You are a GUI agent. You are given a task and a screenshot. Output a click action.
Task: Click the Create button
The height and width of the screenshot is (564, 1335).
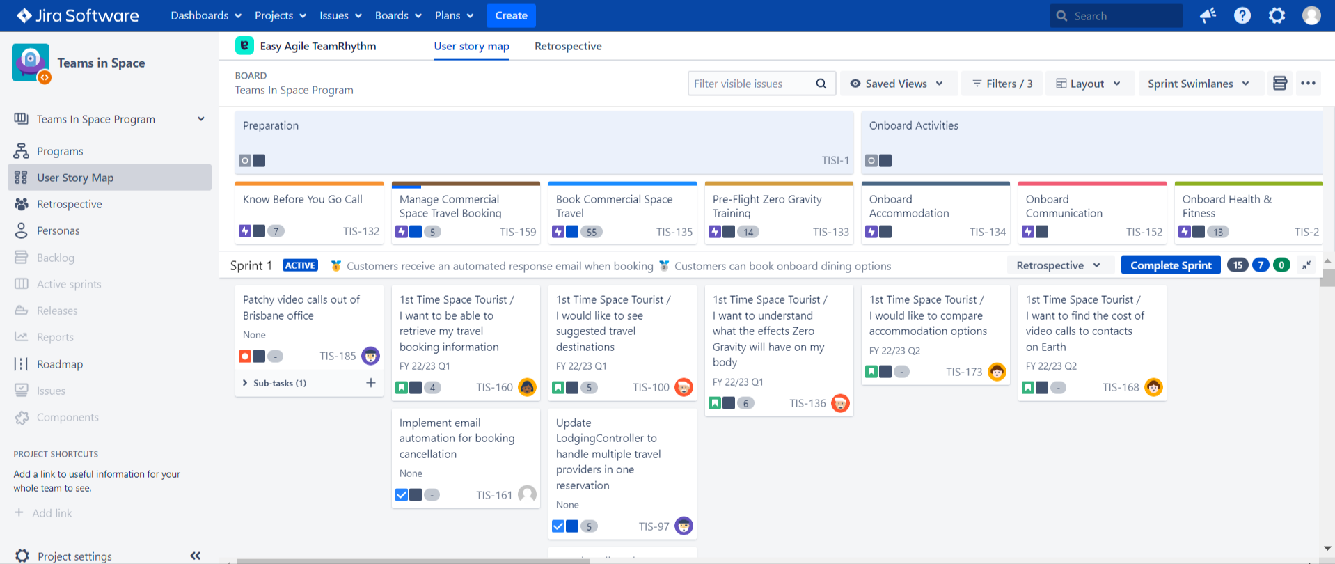click(511, 15)
